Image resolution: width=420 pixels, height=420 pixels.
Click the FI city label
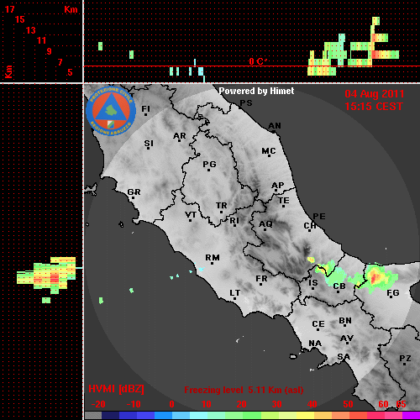tap(146, 109)
